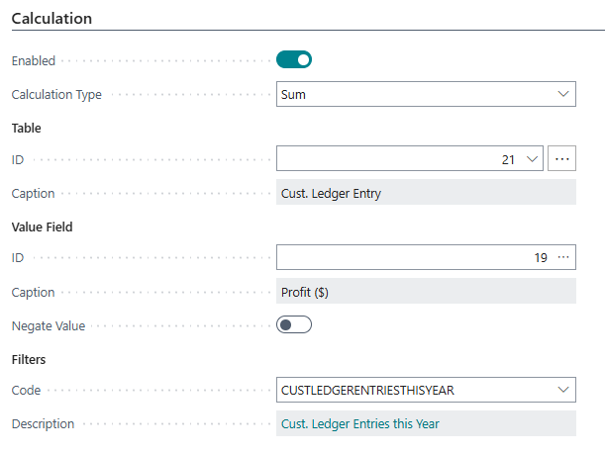Click inside the Table ID field showing 21
The height and width of the screenshot is (453, 605).
[x=396, y=159]
